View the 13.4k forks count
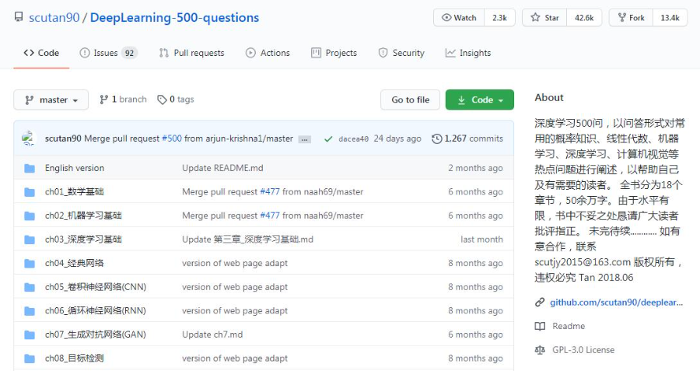Screen dimensions: 700x371 [x=670, y=18]
